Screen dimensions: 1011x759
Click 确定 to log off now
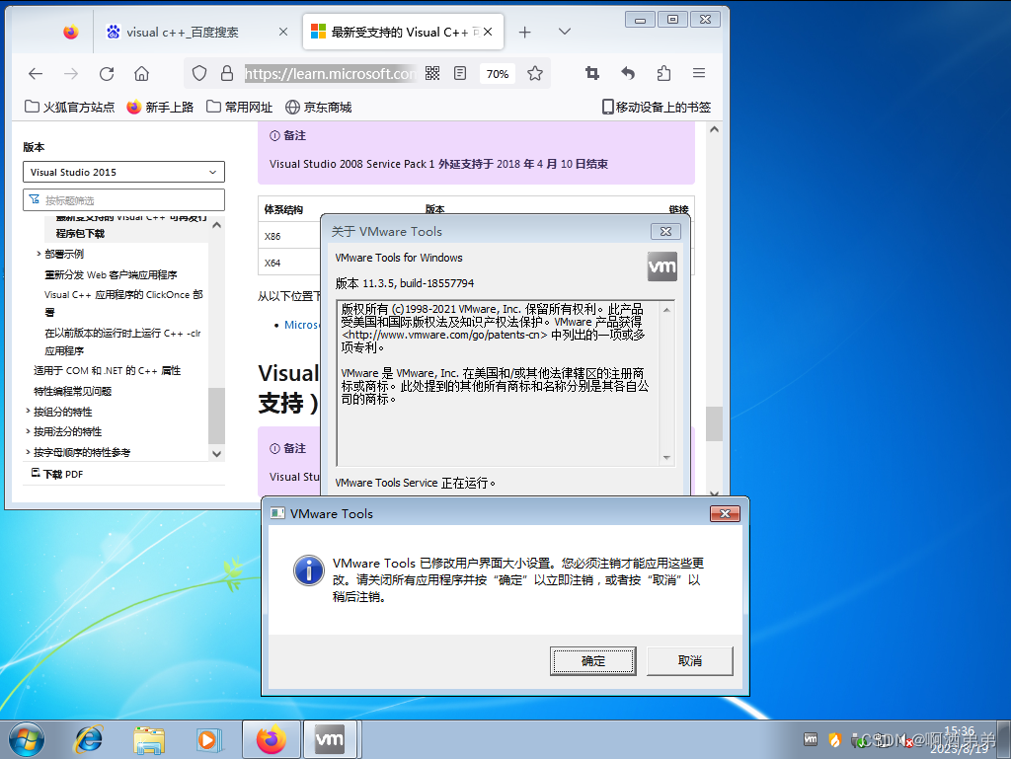point(592,661)
